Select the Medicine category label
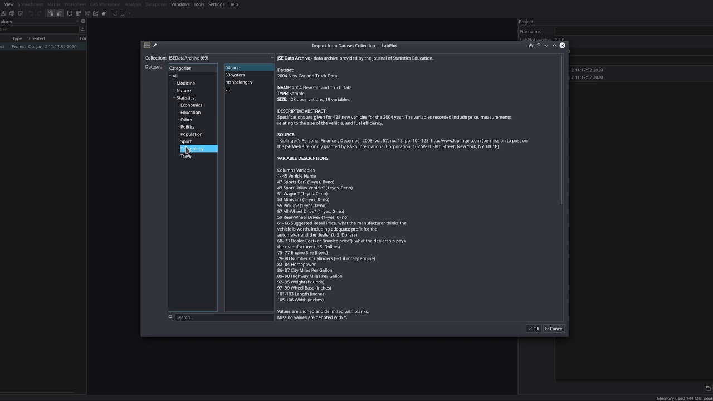 click(185, 83)
